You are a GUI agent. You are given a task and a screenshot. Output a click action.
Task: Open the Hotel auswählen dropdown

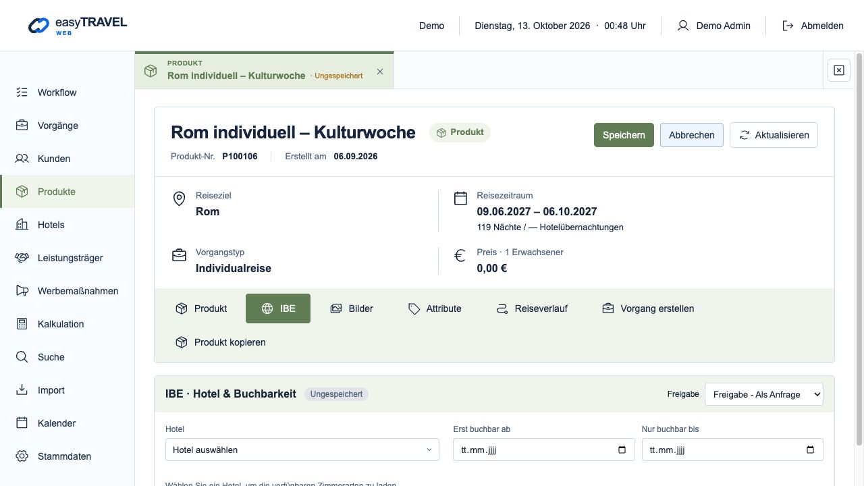[x=302, y=450]
